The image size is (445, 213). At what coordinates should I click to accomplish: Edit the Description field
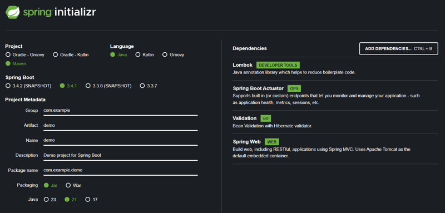(x=120, y=155)
